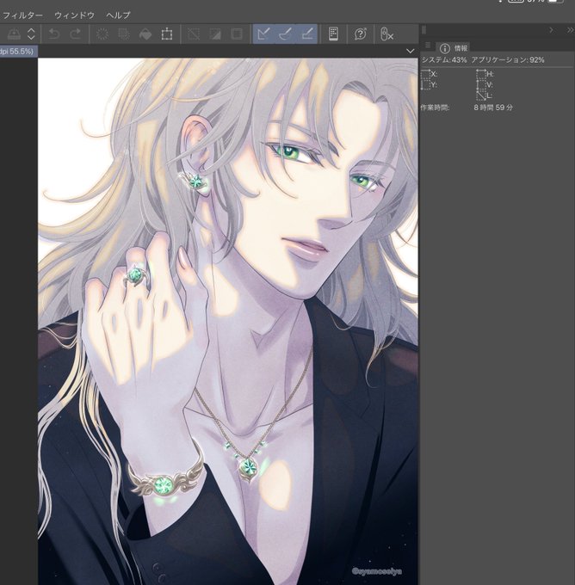Collapse palette dock with double chevron

(x=570, y=30)
